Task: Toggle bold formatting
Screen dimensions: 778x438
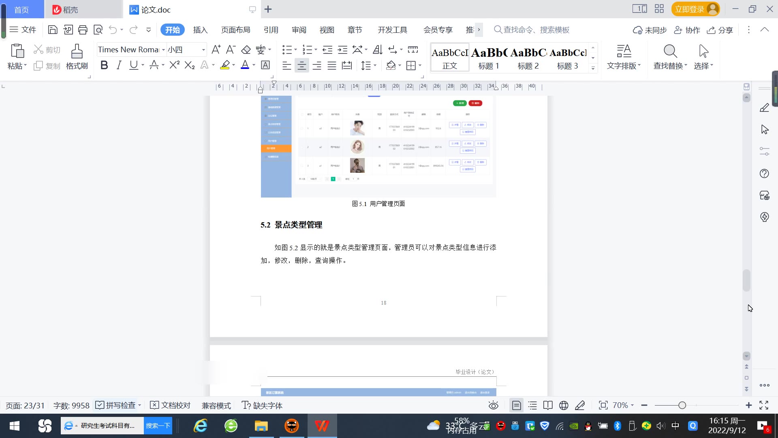Action: (104, 65)
